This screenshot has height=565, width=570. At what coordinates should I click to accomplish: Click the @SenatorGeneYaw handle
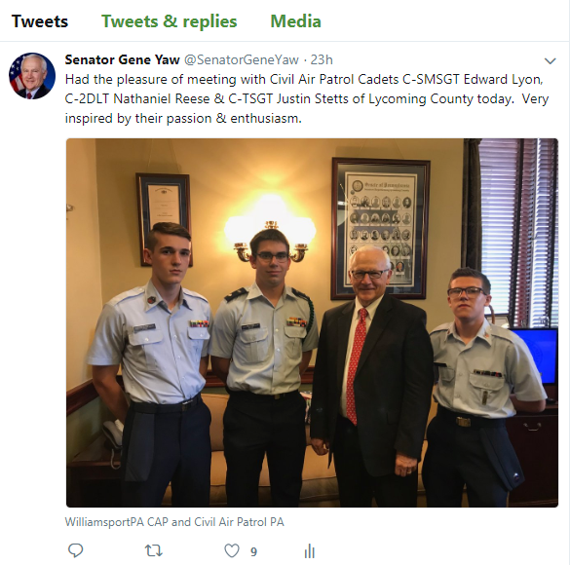click(242, 59)
